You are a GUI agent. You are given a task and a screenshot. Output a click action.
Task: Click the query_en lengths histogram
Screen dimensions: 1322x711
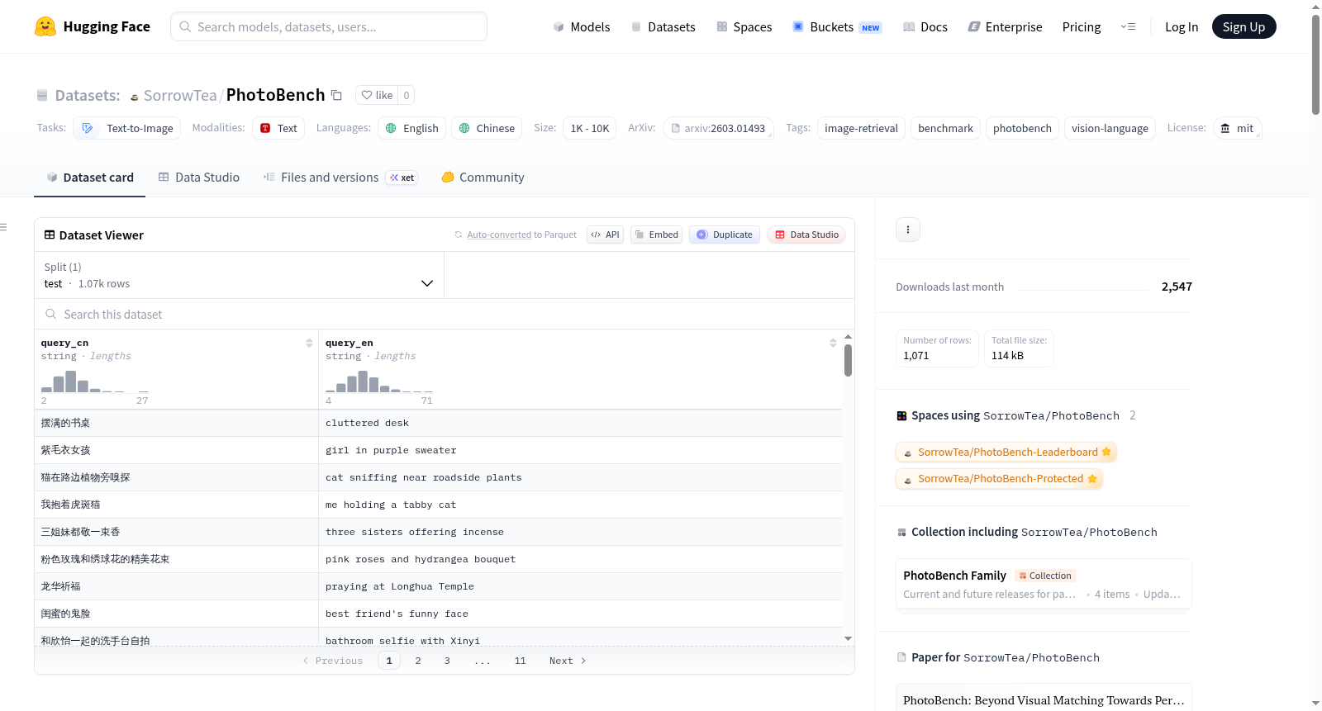[x=379, y=382]
